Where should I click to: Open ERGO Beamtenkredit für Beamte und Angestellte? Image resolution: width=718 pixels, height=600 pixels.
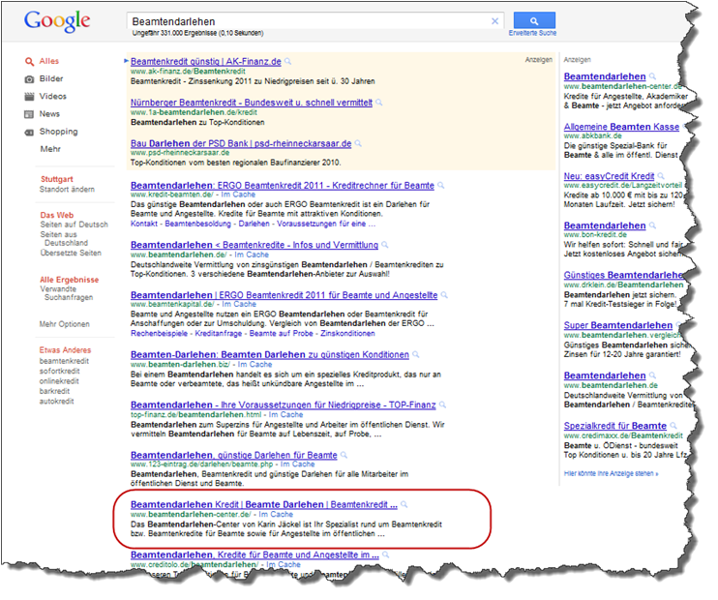284,295
